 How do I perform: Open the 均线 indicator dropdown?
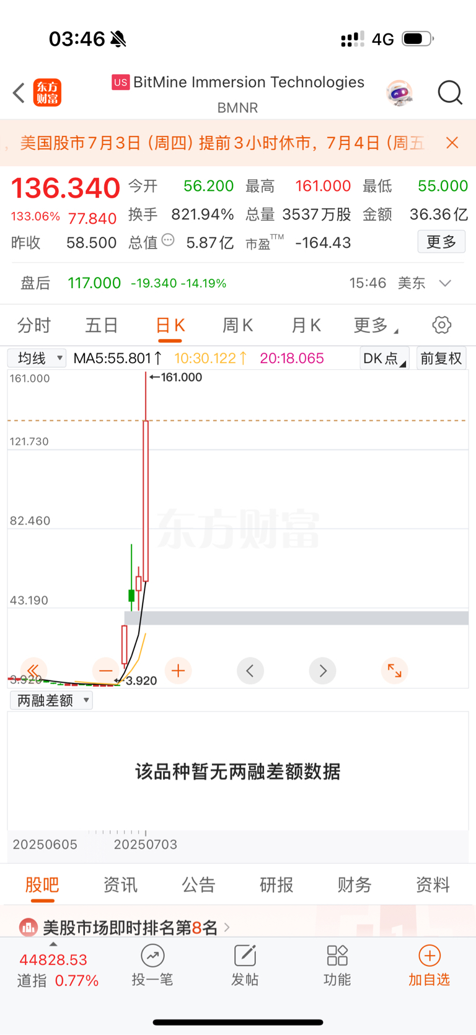(37, 358)
